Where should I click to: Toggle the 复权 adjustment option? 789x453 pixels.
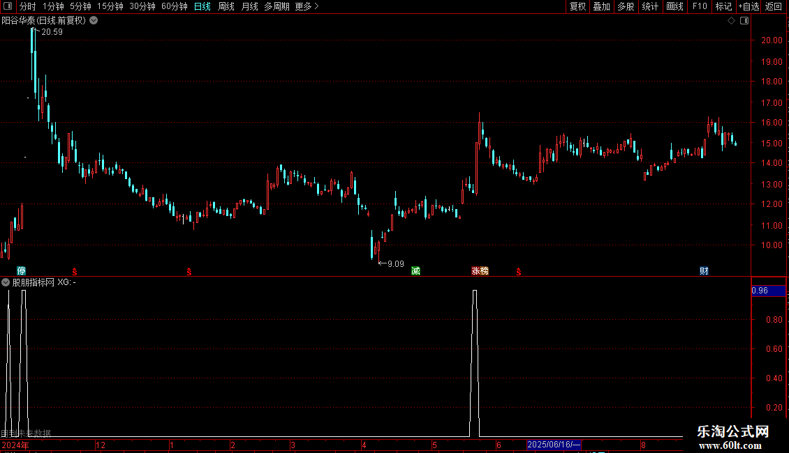pos(577,6)
